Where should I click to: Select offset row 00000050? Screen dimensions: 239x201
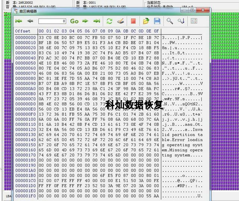coord(25,63)
